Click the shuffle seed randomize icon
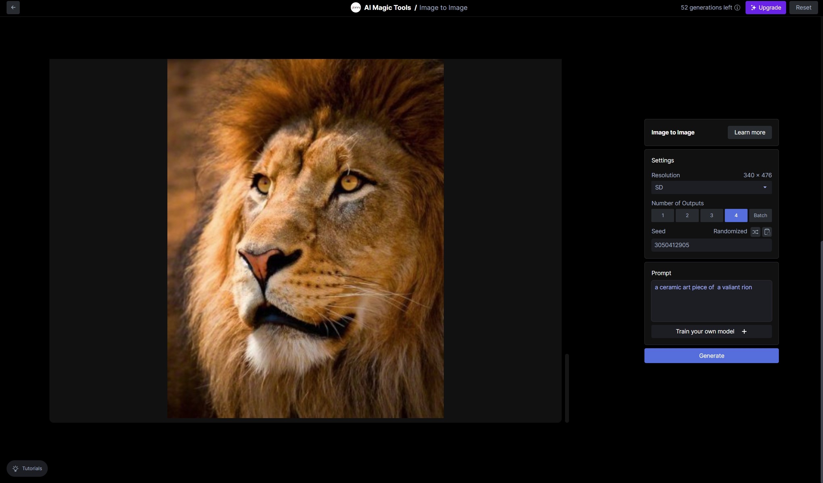The height and width of the screenshot is (483, 823). coord(755,232)
